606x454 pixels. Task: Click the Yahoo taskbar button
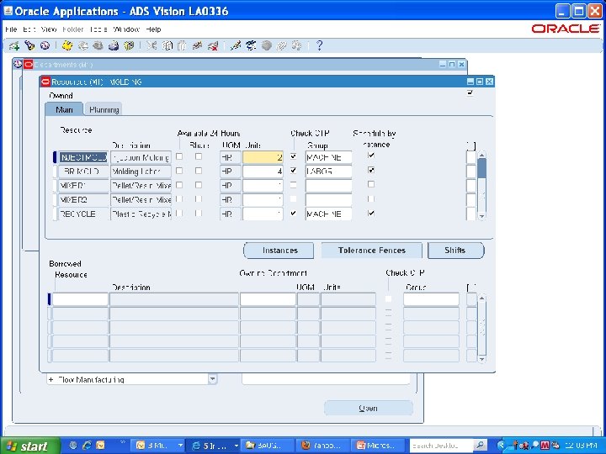324,445
